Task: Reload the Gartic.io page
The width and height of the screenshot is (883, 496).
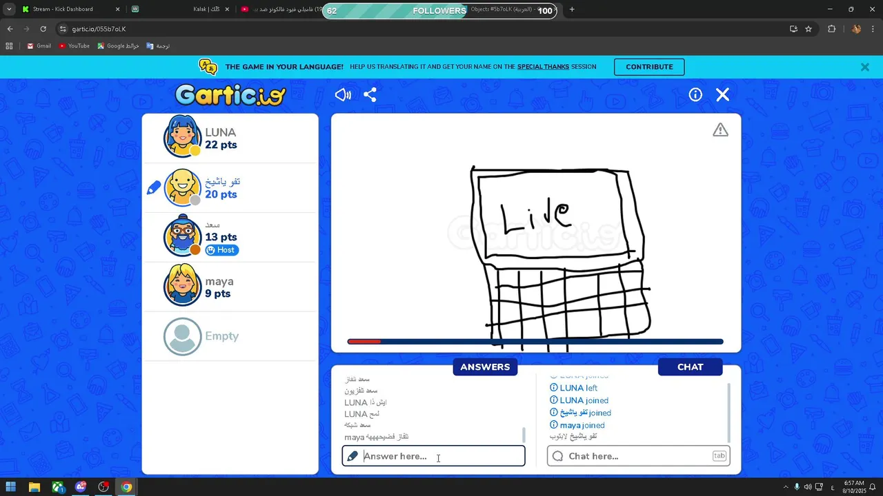Action: click(43, 29)
